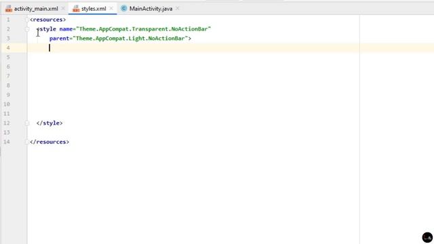
Task: Close the MainActivity.java tab
Action: [178, 9]
